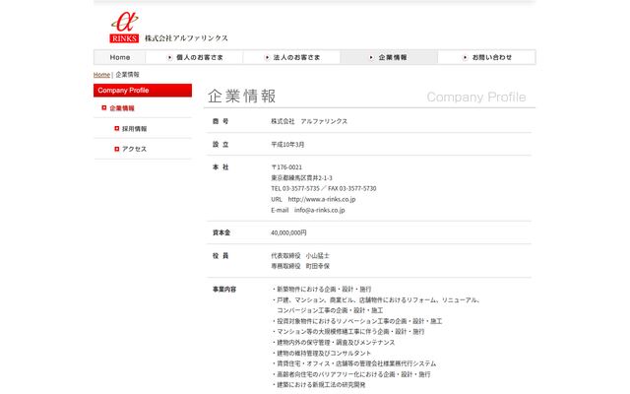Viewport: 630px width, 394px height.
Task: Click the 専務取締役 町田幸保 entry
Action: pyautogui.click(x=300, y=266)
